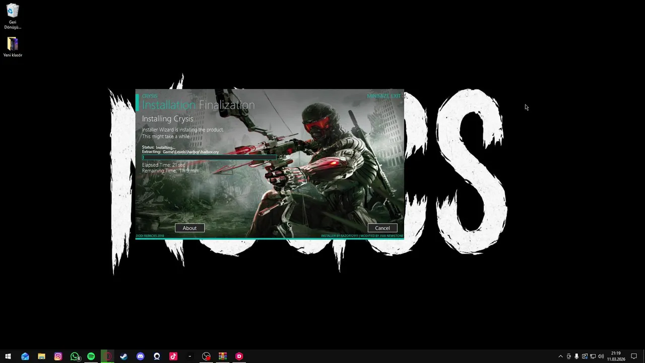Click the microphone tray icon

tap(576, 356)
